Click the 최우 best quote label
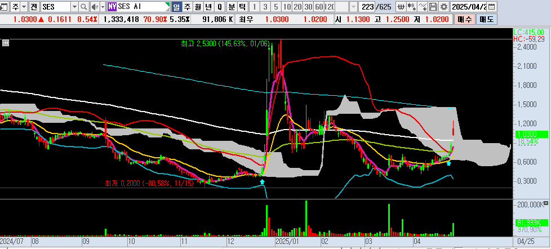 (246, 20)
